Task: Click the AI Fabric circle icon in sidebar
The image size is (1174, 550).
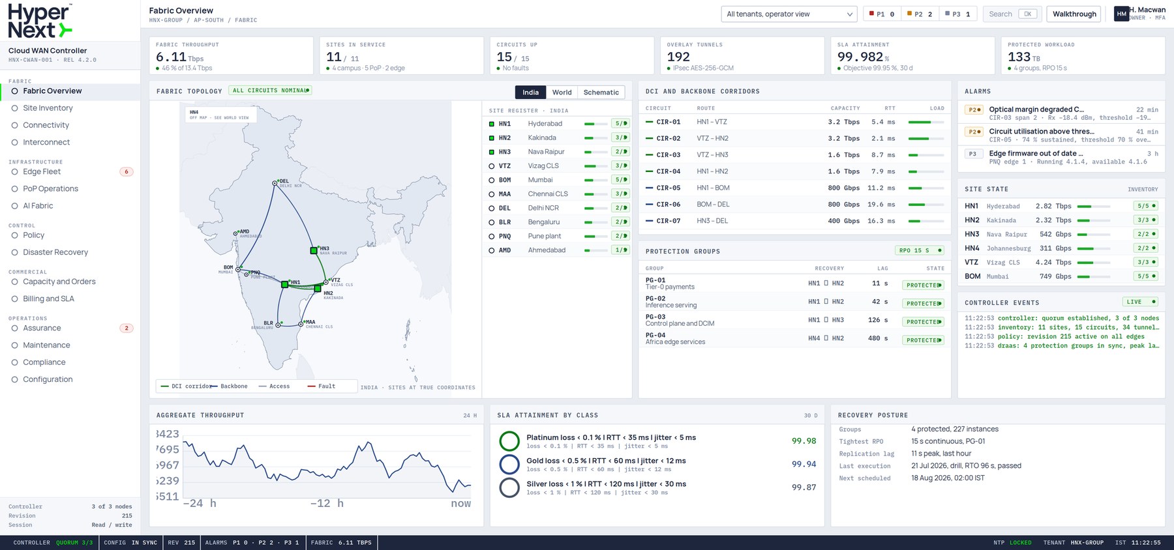Action: pos(14,206)
